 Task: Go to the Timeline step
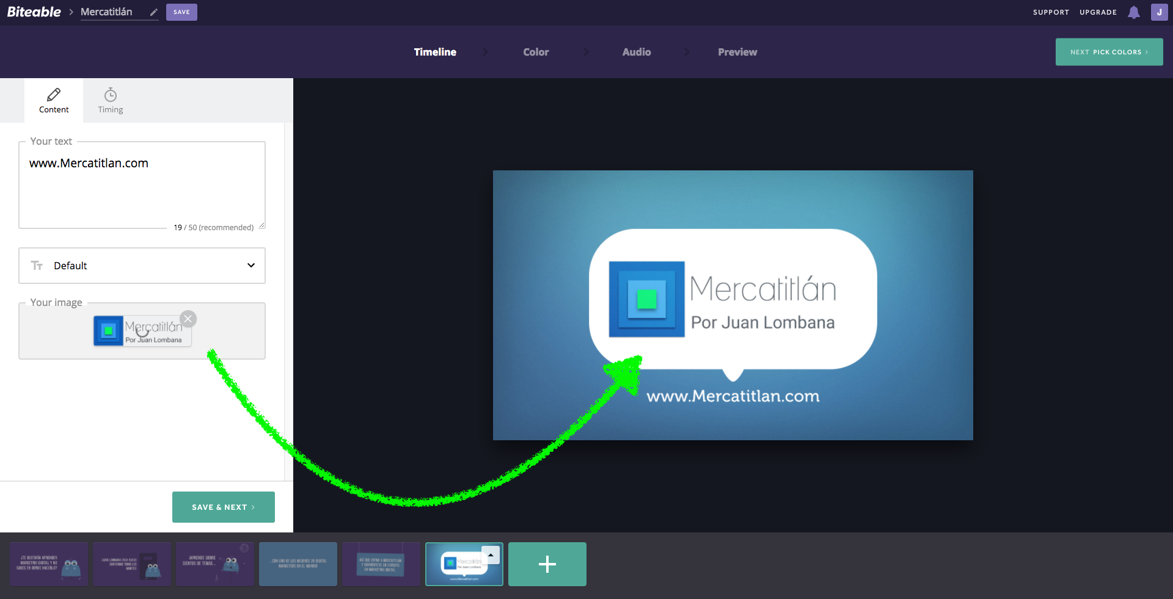(x=435, y=52)
